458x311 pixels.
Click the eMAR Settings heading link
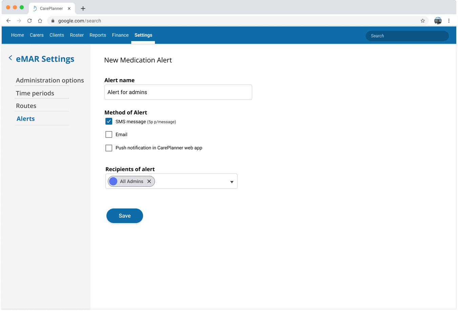point(45,59)
